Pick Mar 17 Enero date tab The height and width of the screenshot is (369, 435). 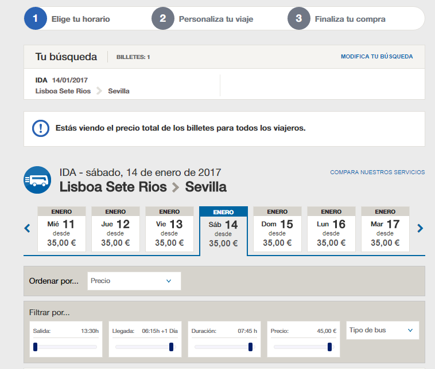coord(385,229)
